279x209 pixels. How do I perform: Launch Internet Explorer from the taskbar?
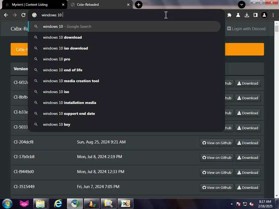(58, 204)
